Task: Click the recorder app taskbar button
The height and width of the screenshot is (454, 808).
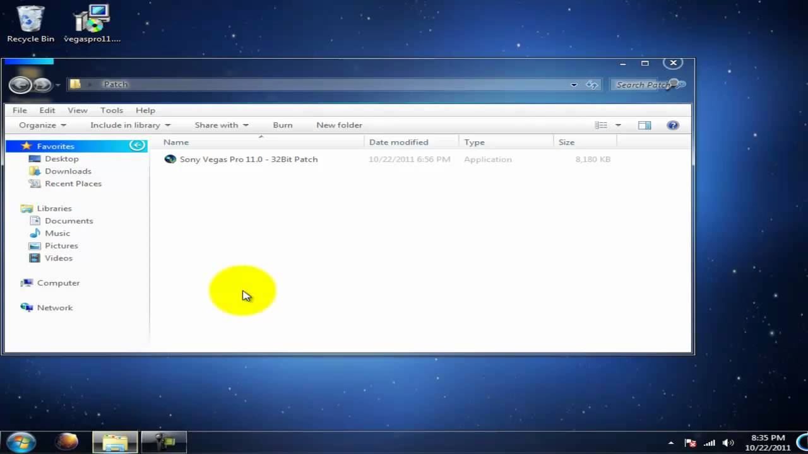Action: 164,442
